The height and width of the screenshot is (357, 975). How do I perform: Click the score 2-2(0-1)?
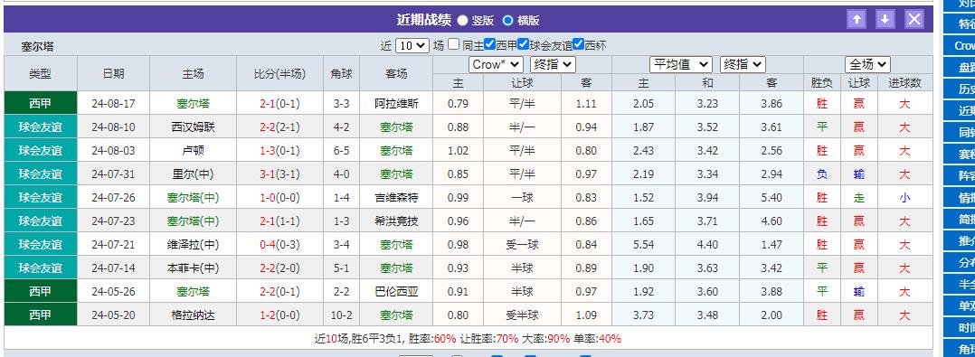click(x=279, y=292)
